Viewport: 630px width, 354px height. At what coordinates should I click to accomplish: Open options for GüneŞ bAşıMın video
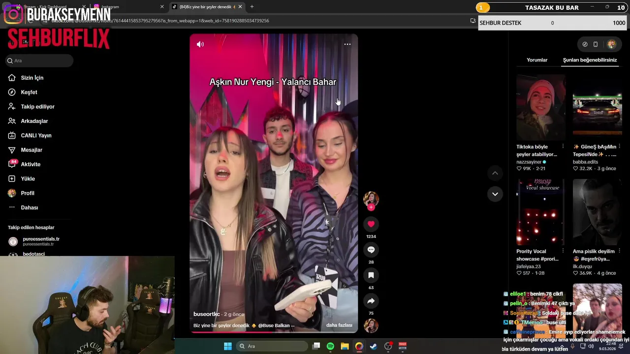point(620,147)
